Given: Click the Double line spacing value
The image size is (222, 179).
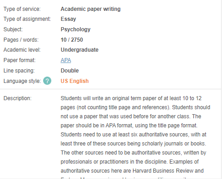Looking at the screenshot, I should [x=69, y=71].
